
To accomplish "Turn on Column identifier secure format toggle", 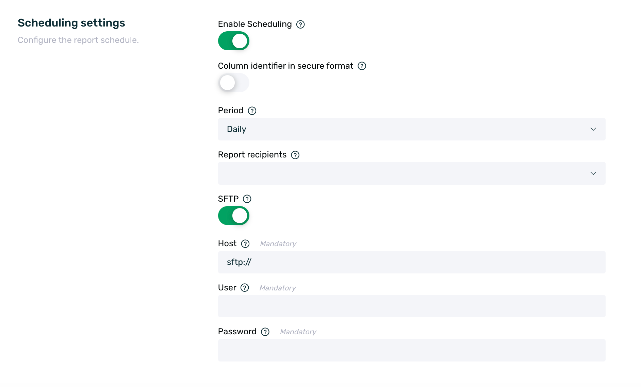I will pyautogui.click(x=234, y=83).
